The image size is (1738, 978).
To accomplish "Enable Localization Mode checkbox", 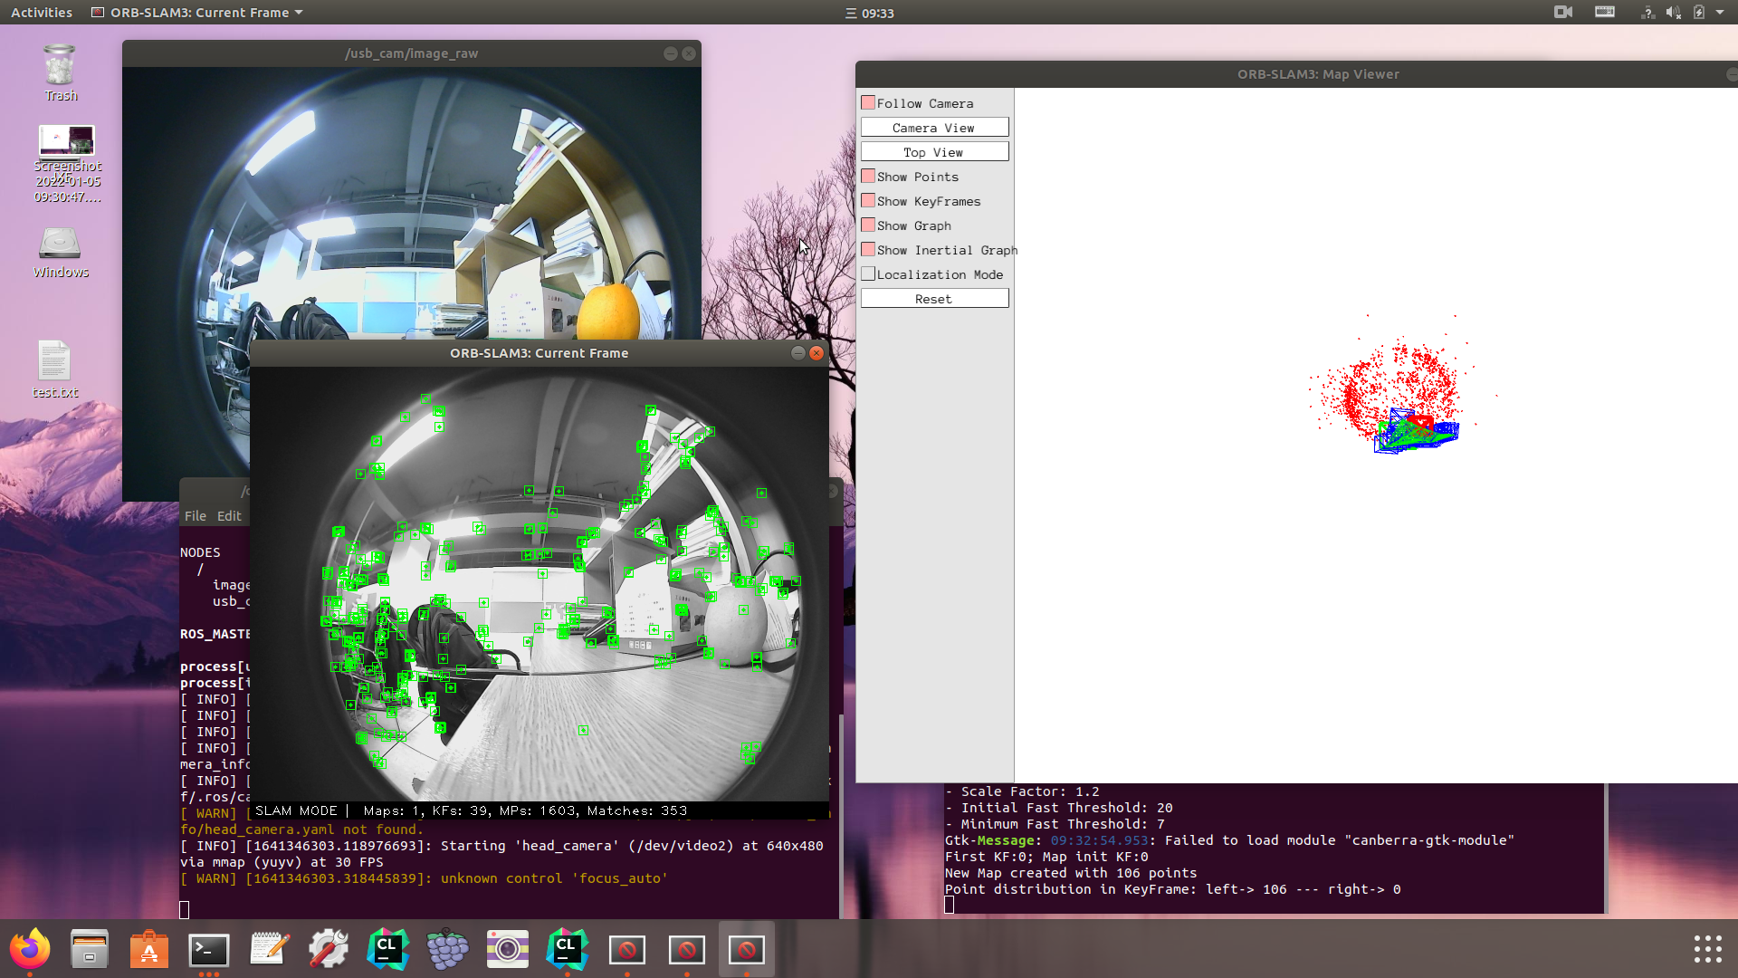I will tap(868, 273).
